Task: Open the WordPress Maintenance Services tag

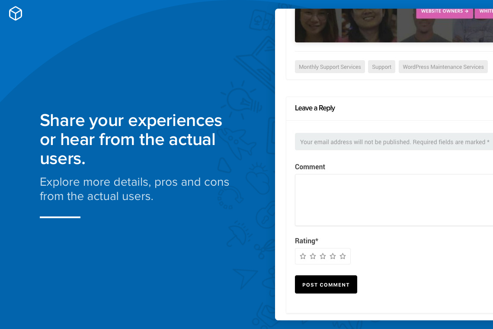Action: click(443, 67)
